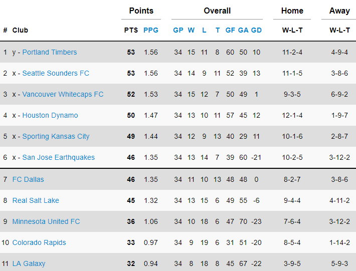Image resolution: width=356 pixels, height=271 pixels.
Task: Sort table by GA goals against
Action: point(243,30)
